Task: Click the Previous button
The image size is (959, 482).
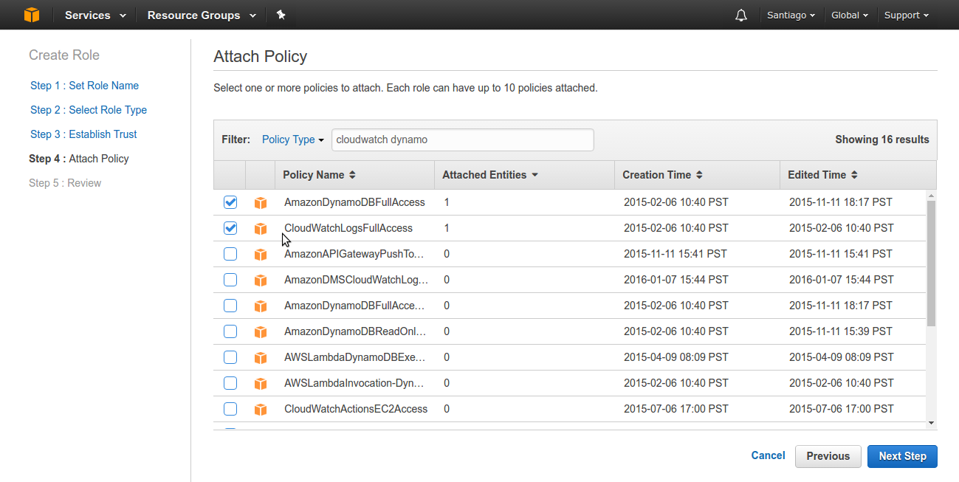Action: coord(828,456)
